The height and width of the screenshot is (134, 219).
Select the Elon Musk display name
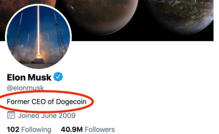(x=29, y=78)
